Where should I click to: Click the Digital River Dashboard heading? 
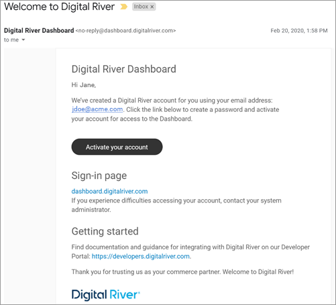click(124, 69)
